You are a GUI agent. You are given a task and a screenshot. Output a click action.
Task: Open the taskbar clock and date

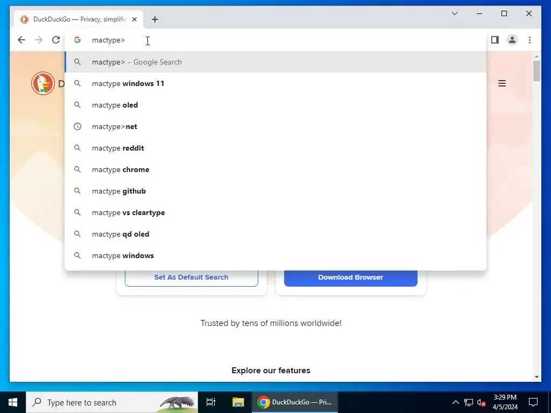[505, 402]
